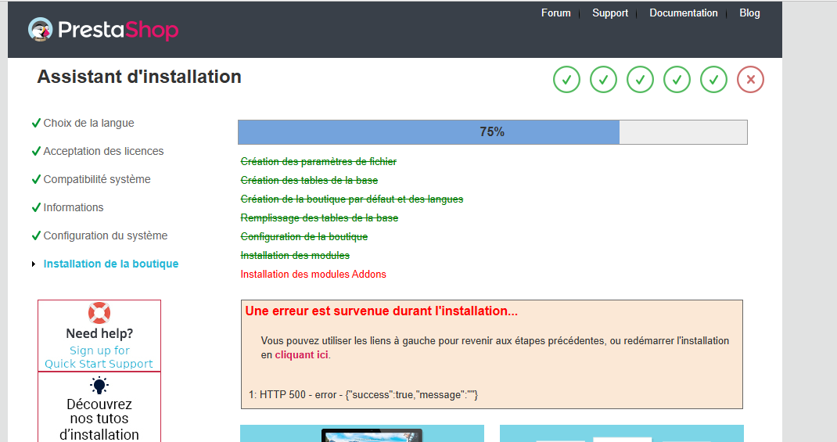Click the PrestaShop penguin logo icon

coord(41,30)
